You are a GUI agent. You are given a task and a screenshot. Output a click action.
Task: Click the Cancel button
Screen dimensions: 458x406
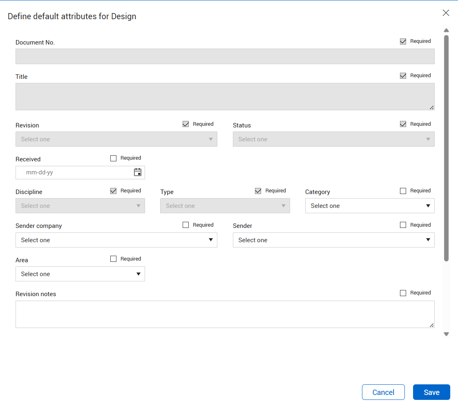point(383,392)
